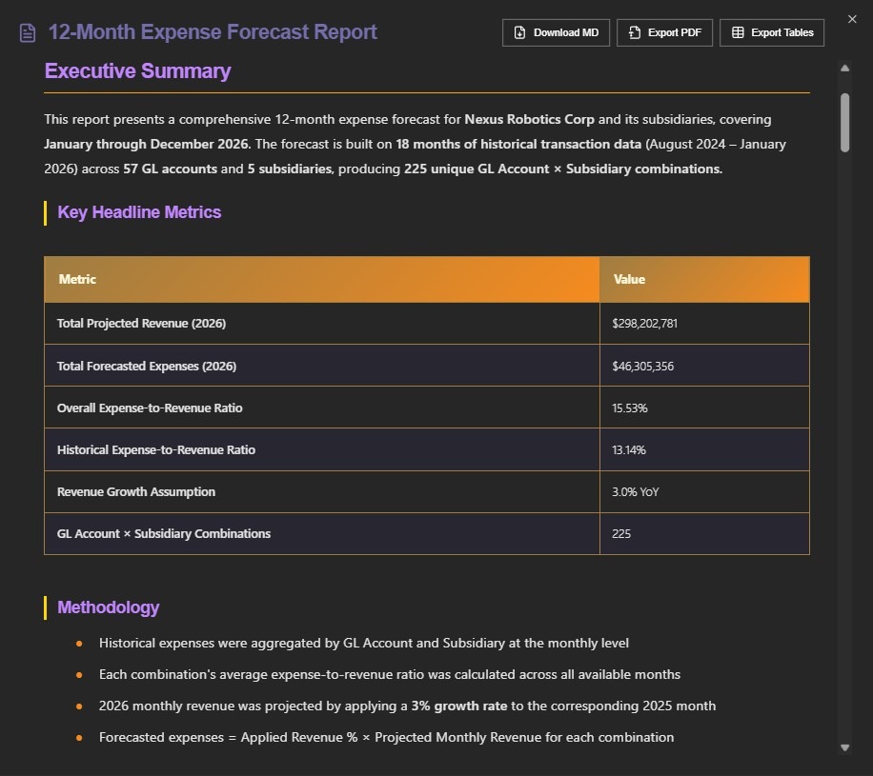Screen dimensions: 873x776
Task: Click the X icon to close the report
Action: 853,18
